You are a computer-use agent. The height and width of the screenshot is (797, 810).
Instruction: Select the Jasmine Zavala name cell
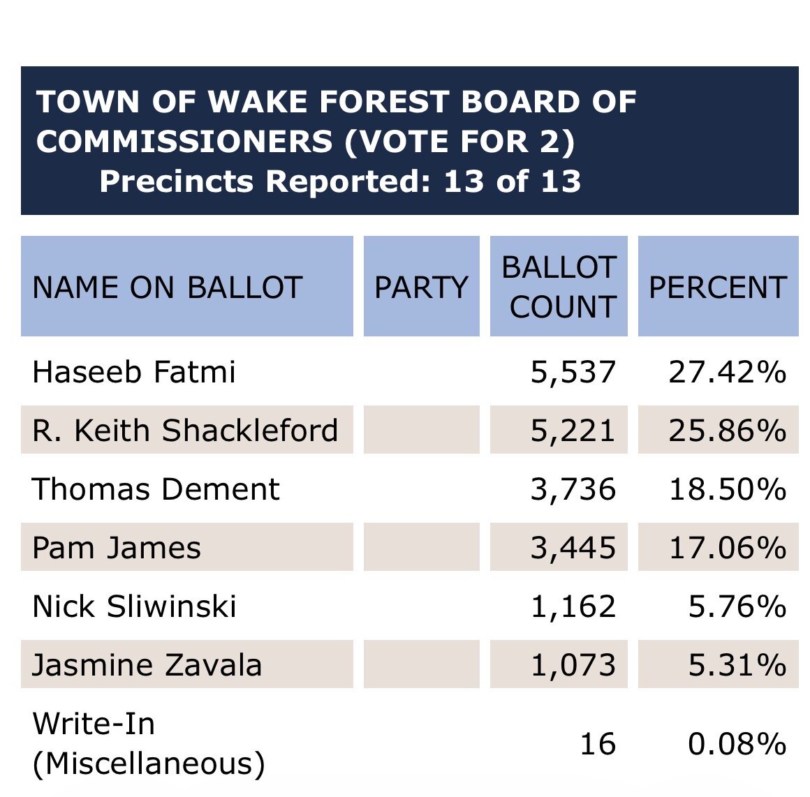147,665
